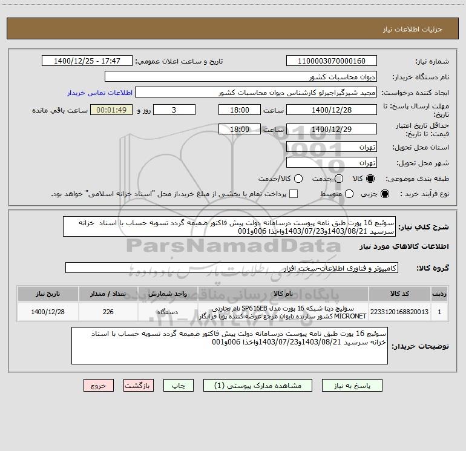
Task: Click the استان محل تحویل field
Action: click(332, 147)
